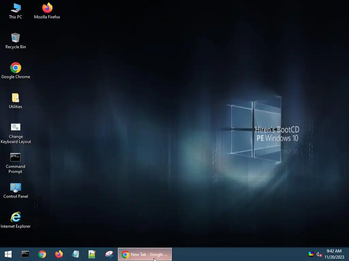Click Command Prompt pinned on taskbar
Screen dimensions: 349x261
click(x=25, y=254)
